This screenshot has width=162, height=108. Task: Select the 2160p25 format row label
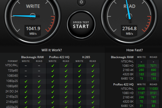12,97
